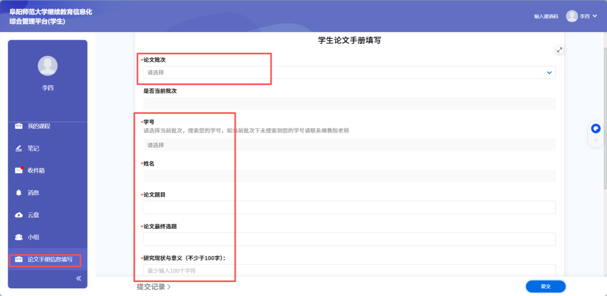Click the My Courses briefcase icon
This screenshot has width=607, height=296.
click(19, 126)
